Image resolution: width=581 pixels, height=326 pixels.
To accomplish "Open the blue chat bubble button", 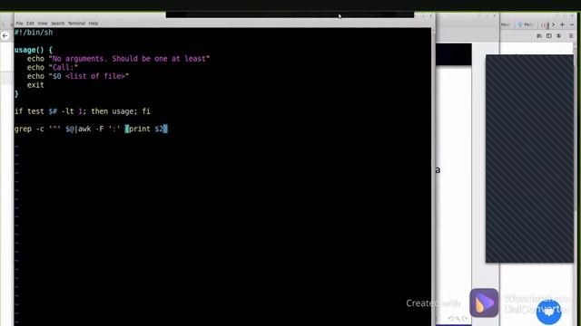I will 548,312.
